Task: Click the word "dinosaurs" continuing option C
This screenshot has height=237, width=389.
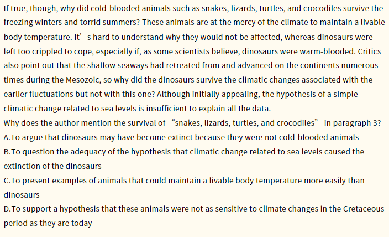Action: click(22, 195)
